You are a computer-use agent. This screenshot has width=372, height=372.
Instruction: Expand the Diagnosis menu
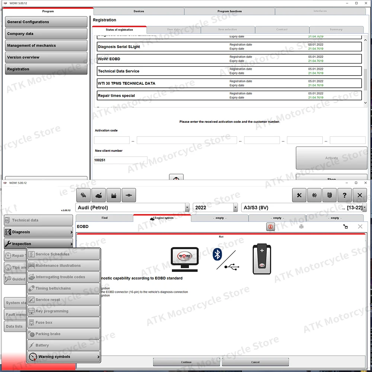click(x=38, y=232)
